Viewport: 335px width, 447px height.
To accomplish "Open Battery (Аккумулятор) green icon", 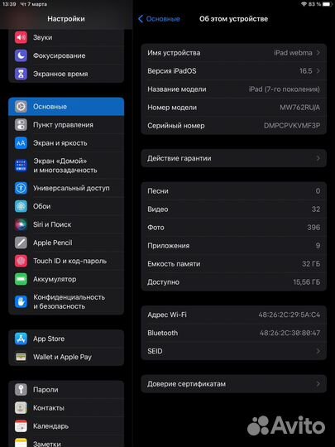I will 21,280.
